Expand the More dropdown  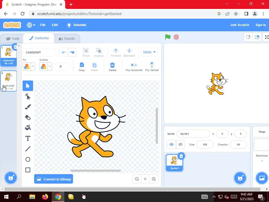[x=149, y=52]
